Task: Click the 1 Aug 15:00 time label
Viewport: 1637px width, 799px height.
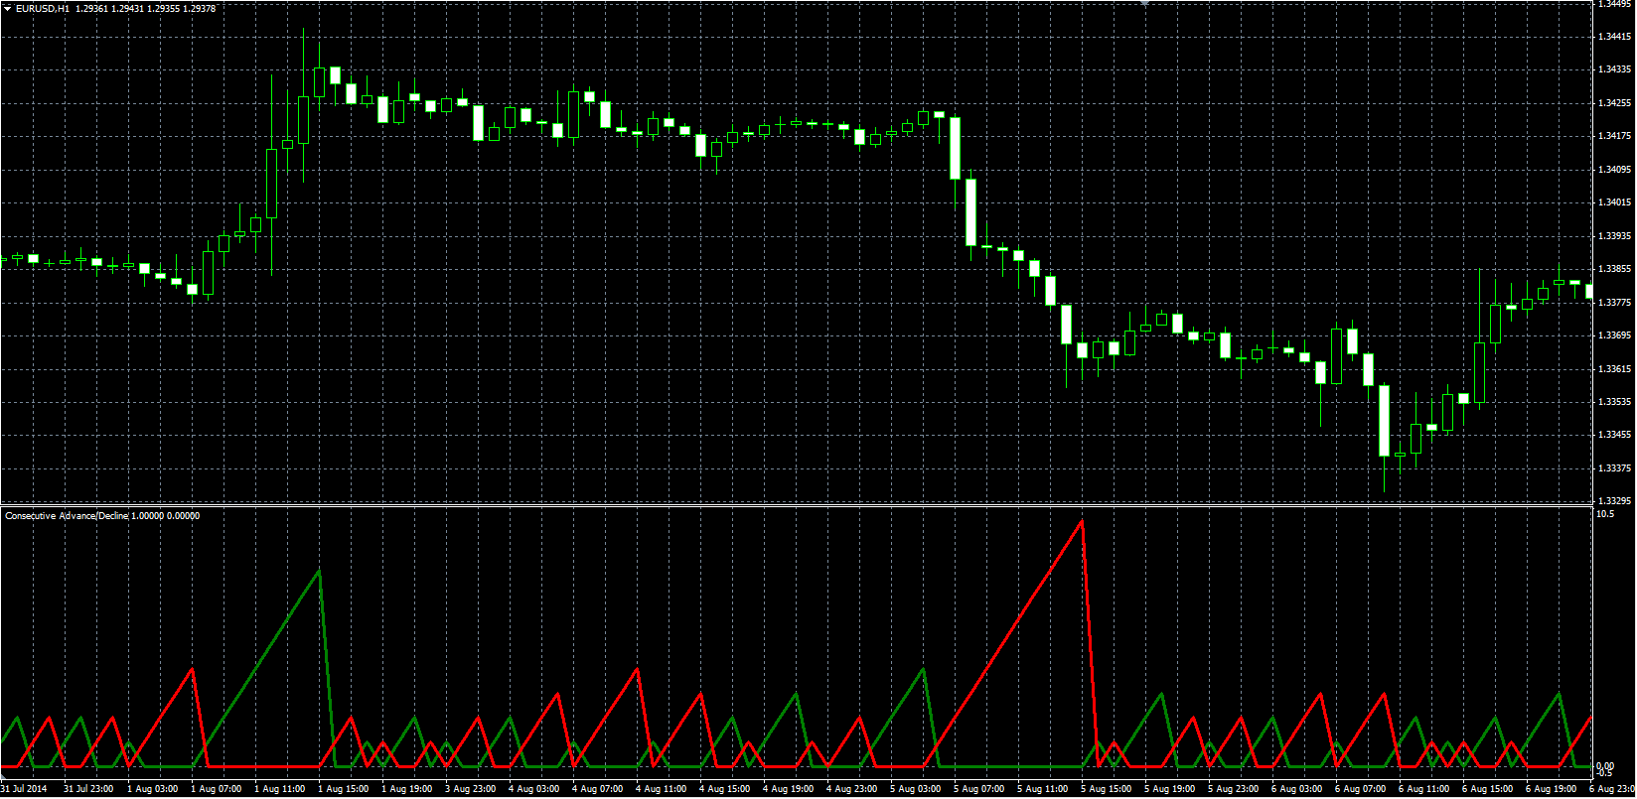Action: pyautogui.click(x=344, y=789)
